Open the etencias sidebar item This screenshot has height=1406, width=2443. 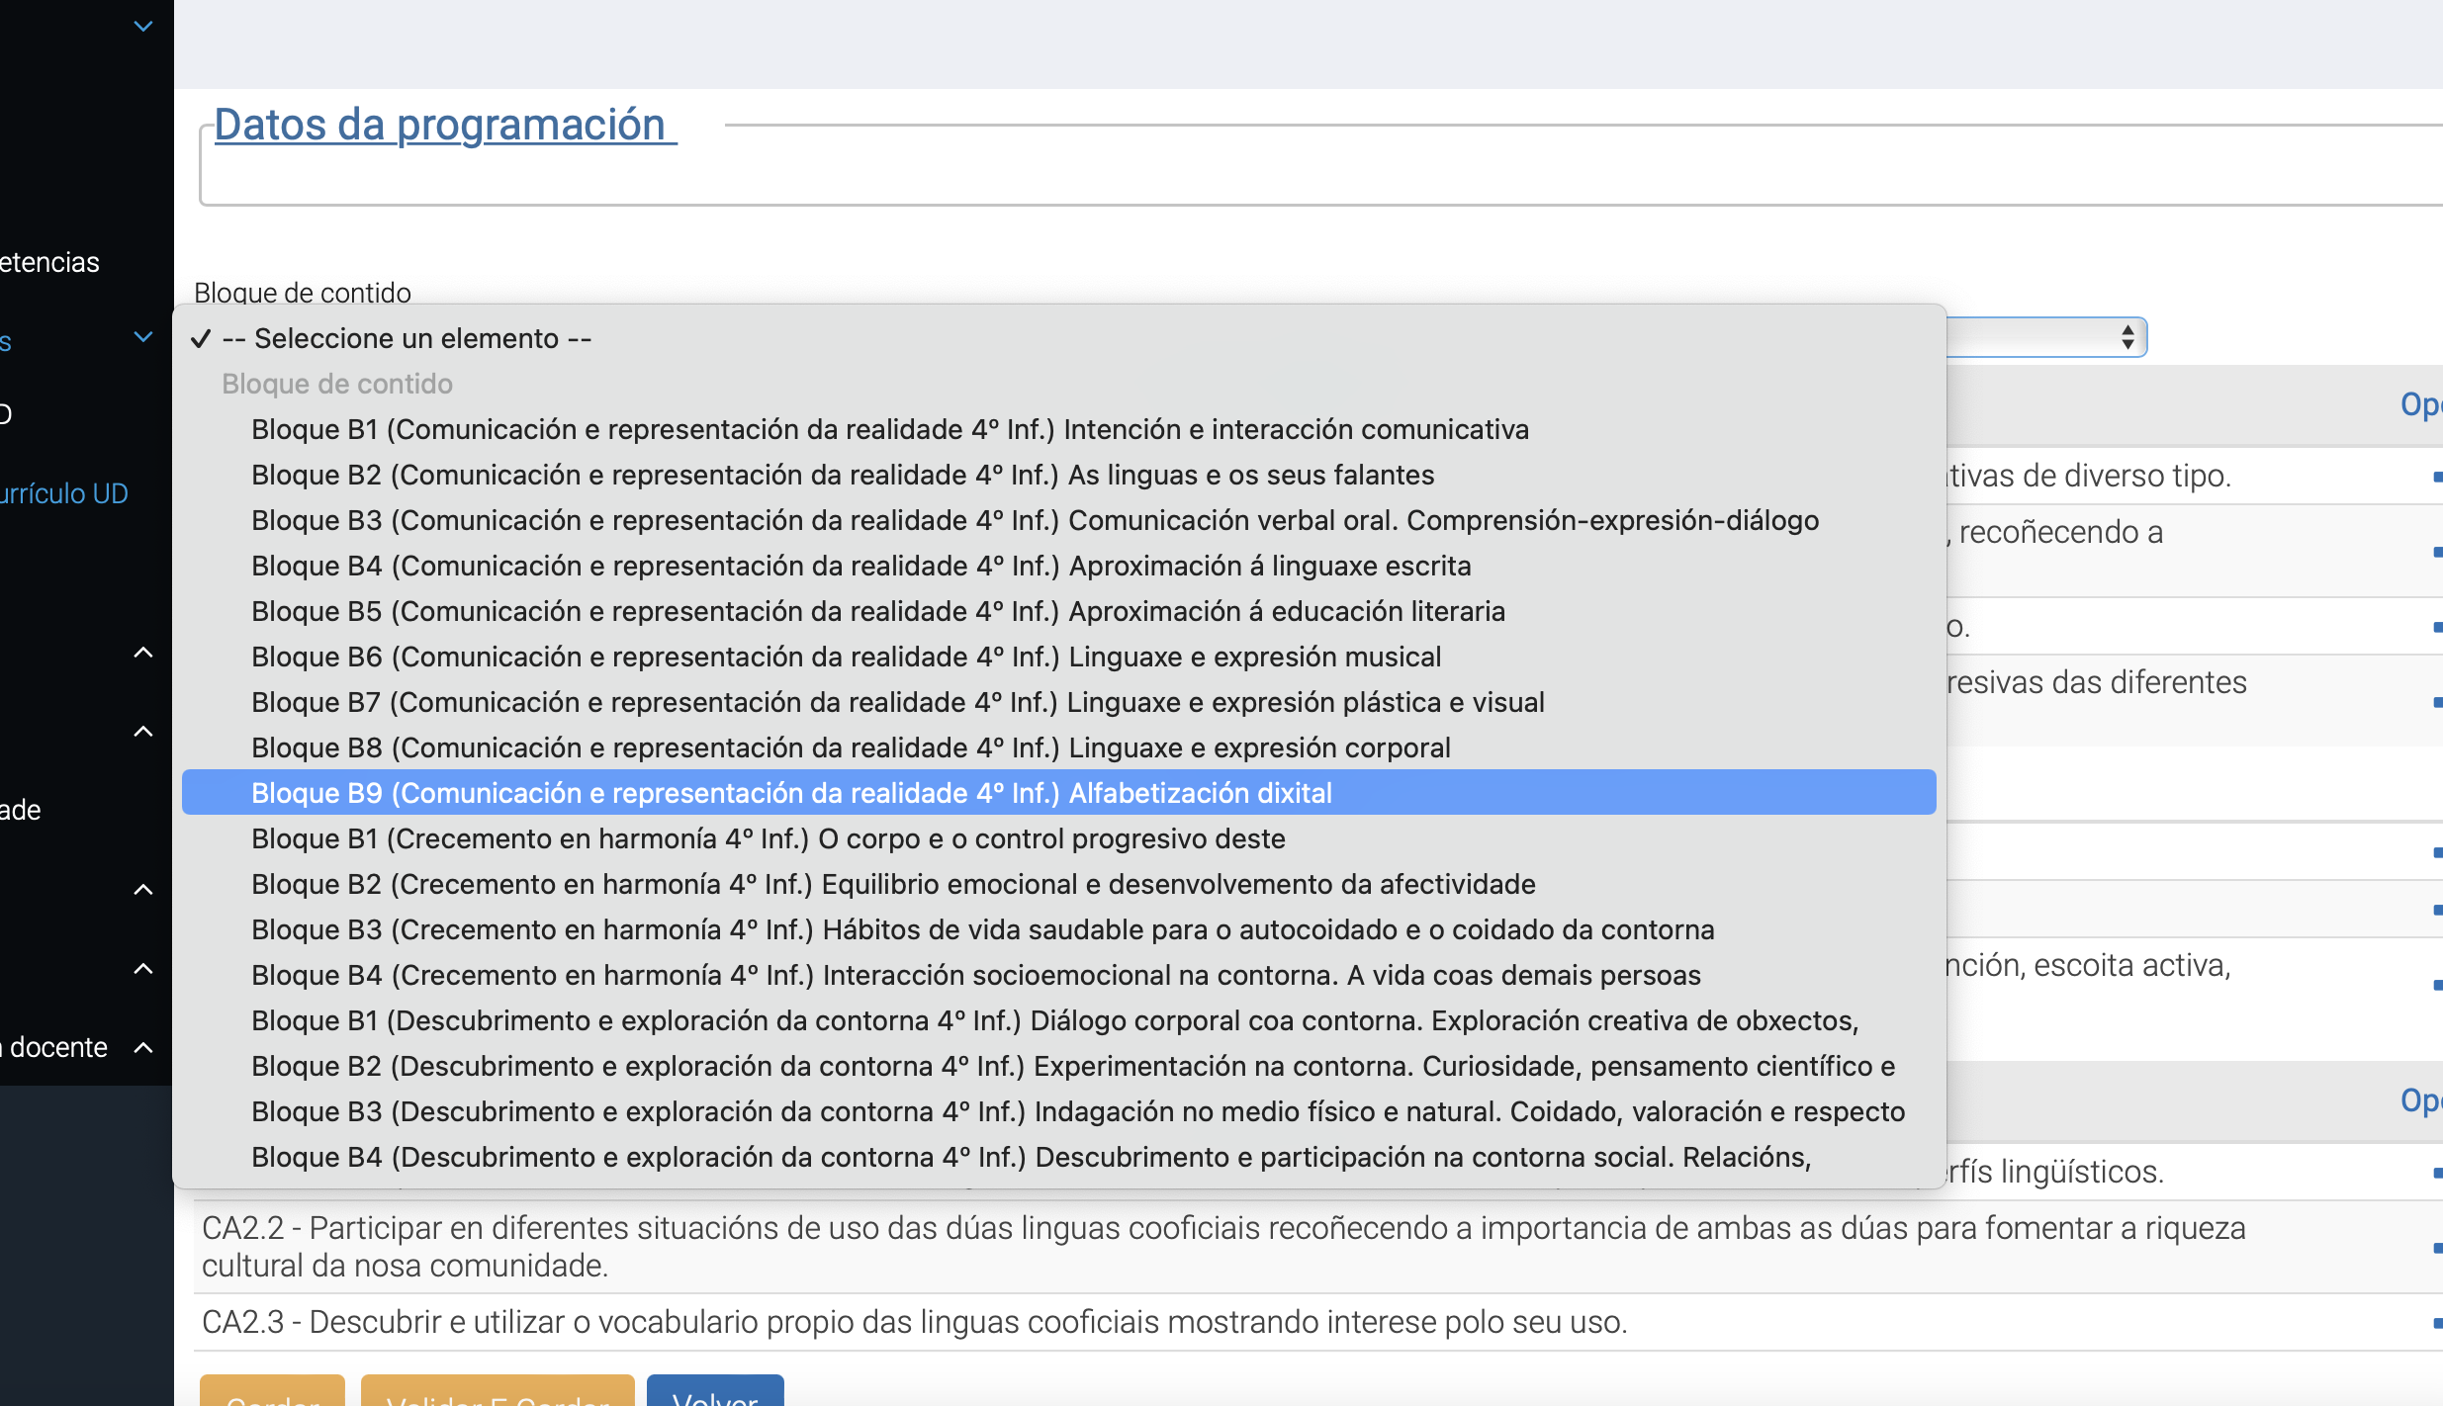[x=49, y=262]
